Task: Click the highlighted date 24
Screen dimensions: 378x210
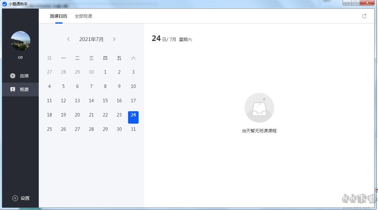Action: tap(133, 115)
